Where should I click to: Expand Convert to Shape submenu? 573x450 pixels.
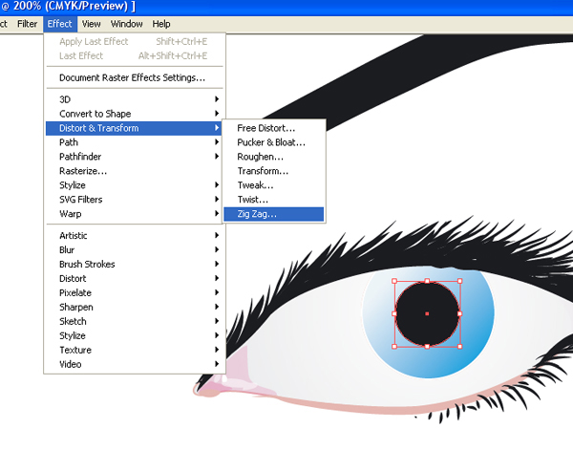tap(135, 114)
